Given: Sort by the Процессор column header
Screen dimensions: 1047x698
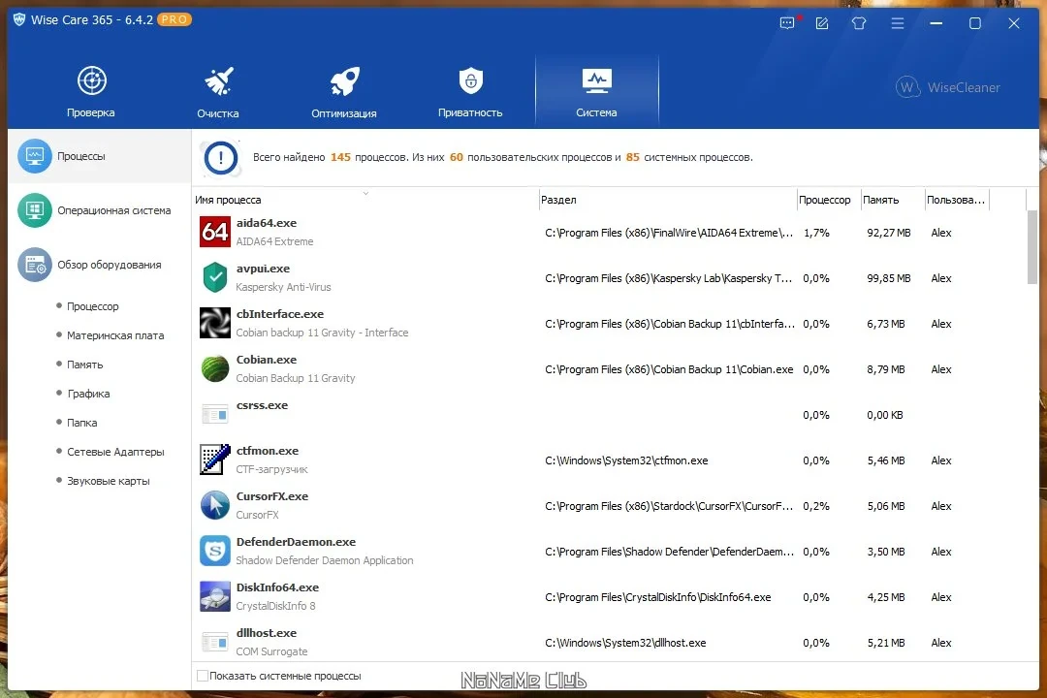Looking at the screenshot, I should [x=829, y=200].
